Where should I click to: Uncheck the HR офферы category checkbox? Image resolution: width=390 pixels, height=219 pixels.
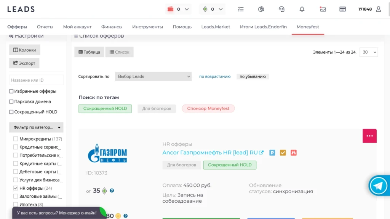click(x=16, y=188)
